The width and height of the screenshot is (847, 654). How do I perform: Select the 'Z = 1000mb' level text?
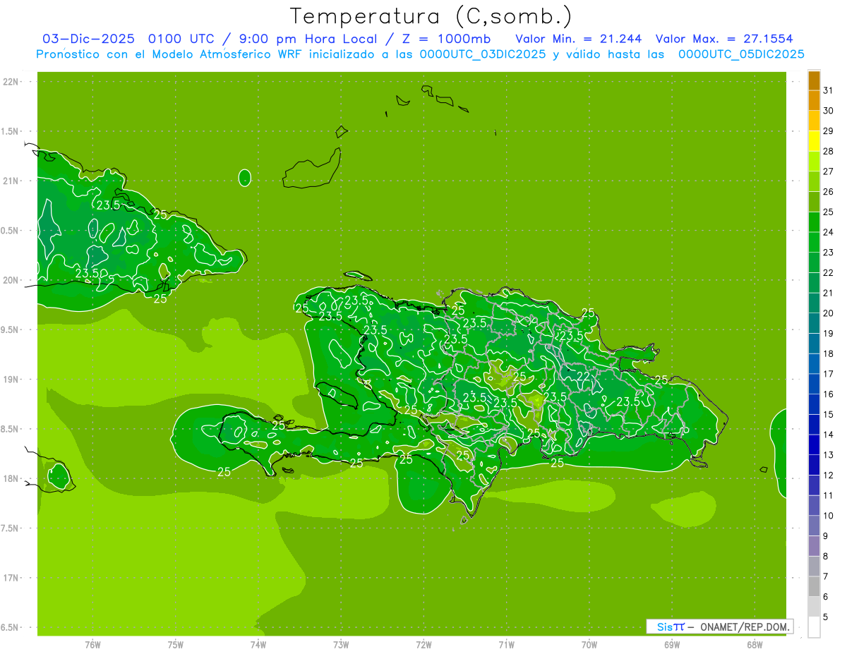446,39
